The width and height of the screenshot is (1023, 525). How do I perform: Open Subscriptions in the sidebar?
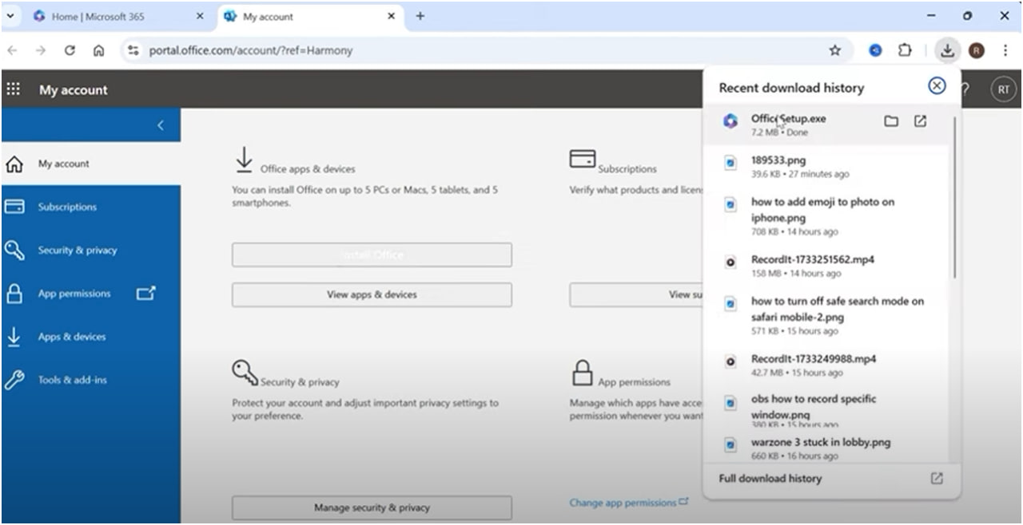coord(90,207)
